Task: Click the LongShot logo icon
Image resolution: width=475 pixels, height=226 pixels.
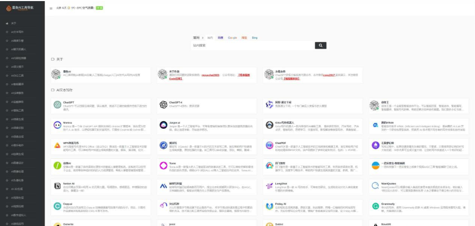Action: pos(270,186)
